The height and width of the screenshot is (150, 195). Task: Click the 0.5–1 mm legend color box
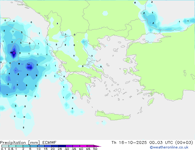(x=12, y=146)
